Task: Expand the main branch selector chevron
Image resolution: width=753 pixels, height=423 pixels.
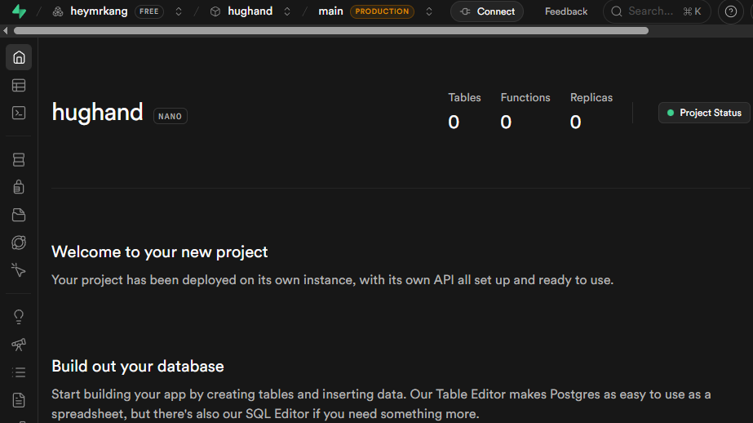Action: (x=429, y=11)
